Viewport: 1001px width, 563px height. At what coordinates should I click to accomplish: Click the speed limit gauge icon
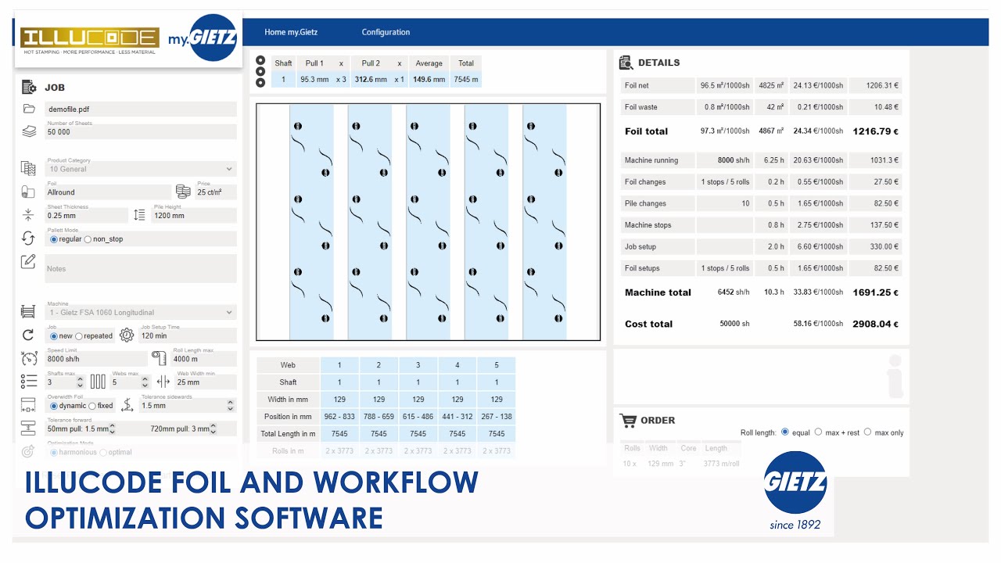(x=29, y=358)
